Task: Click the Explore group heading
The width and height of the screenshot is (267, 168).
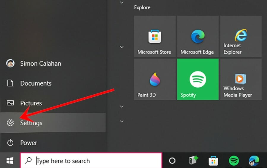Action: pos(142,7)
